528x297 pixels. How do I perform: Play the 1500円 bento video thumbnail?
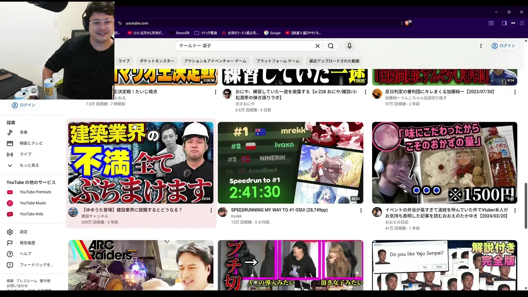click(444, 163)
